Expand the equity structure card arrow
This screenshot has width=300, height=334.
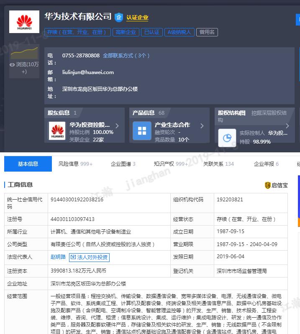[287, 126]
